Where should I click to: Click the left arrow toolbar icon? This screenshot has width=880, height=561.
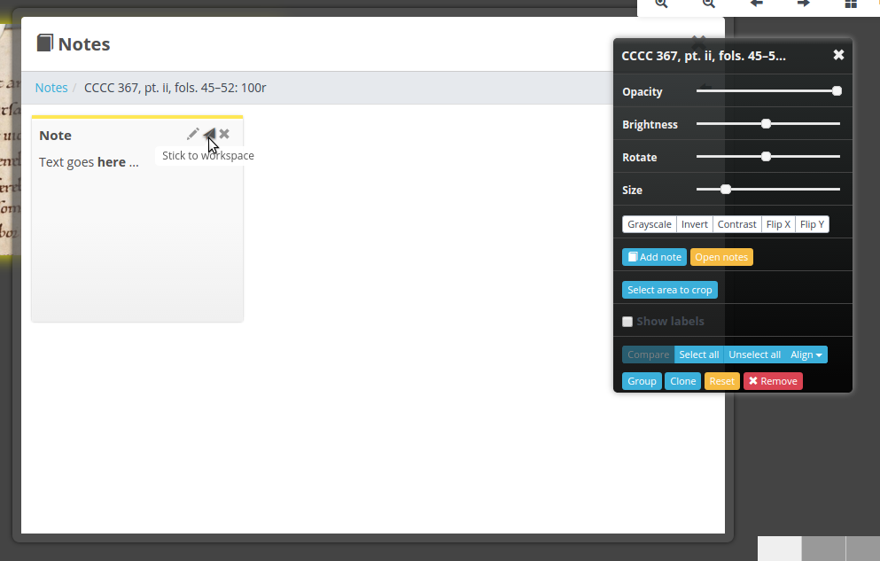(x=756, y=4)
